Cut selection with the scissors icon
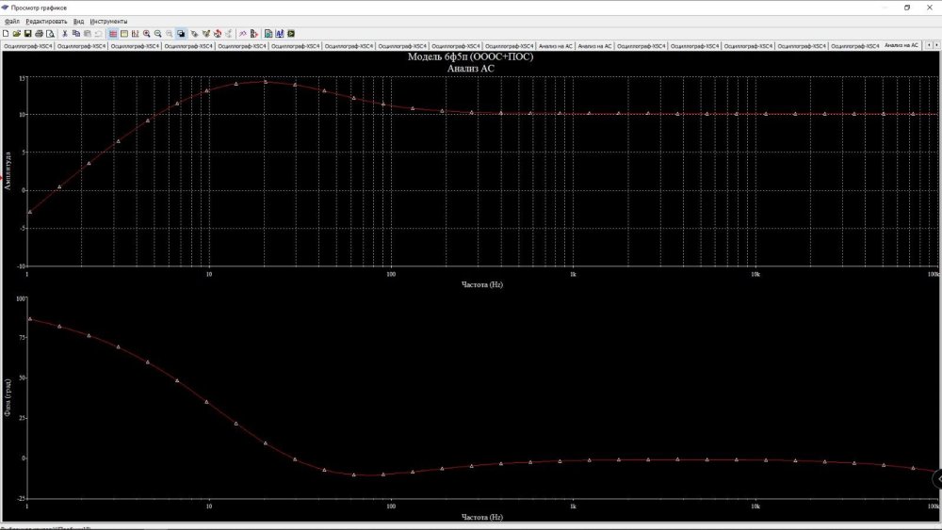This screenshot has width=942, height=530. coord(65,33)
